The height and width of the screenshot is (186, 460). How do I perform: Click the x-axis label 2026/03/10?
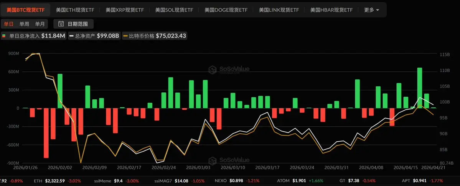pyautogui.click(x=233, y=168)
